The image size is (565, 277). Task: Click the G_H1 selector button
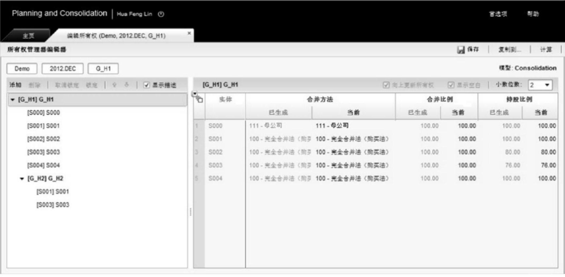(x=103, y=69)
